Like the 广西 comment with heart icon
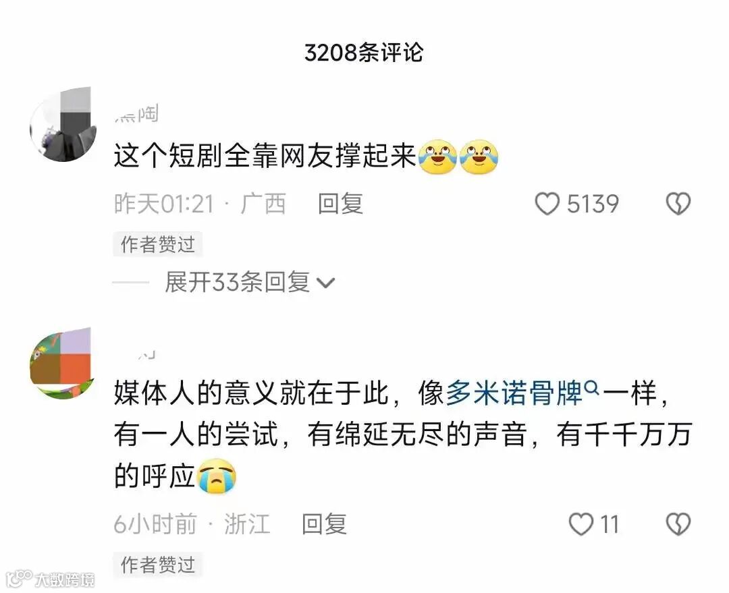 point(547,204)
